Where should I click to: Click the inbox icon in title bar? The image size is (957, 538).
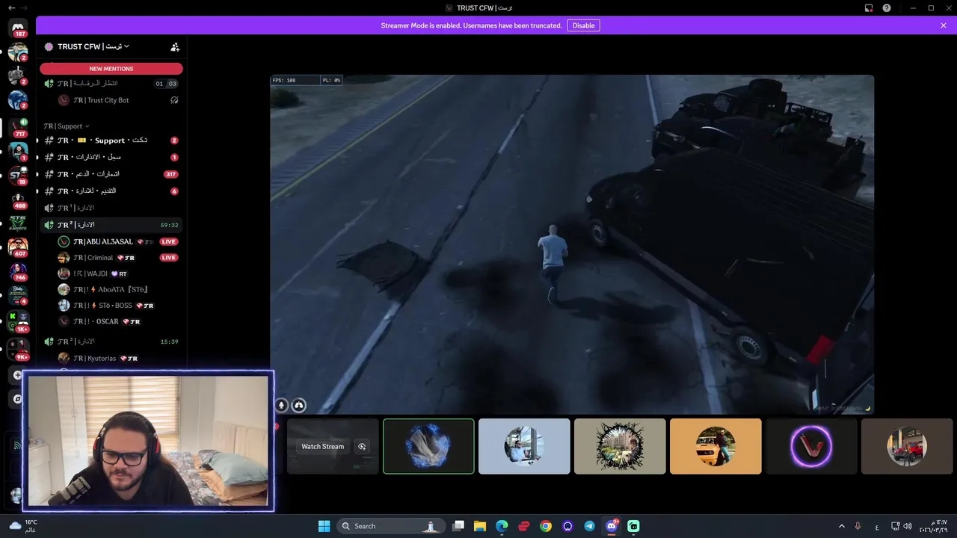869,7
